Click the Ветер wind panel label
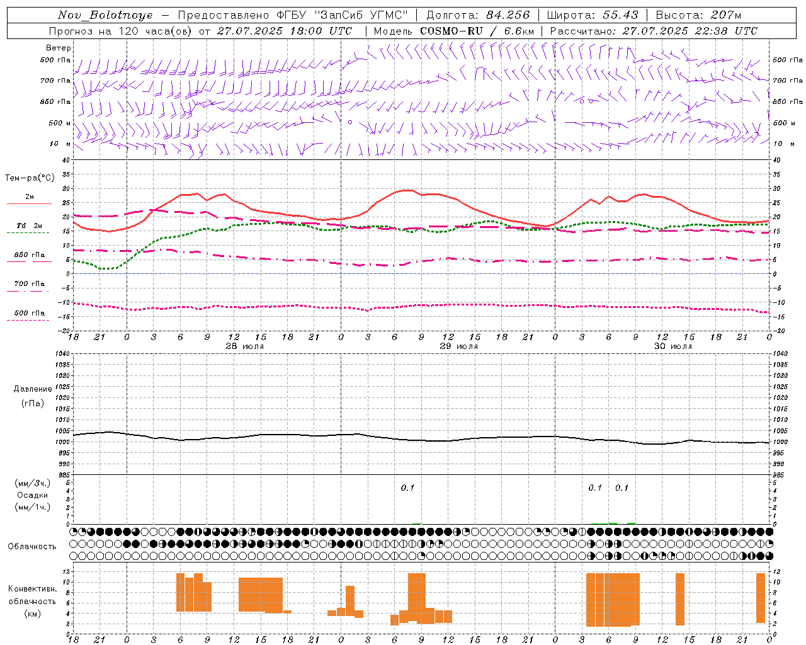The image size is (806, 645). (x=59, y=48)
